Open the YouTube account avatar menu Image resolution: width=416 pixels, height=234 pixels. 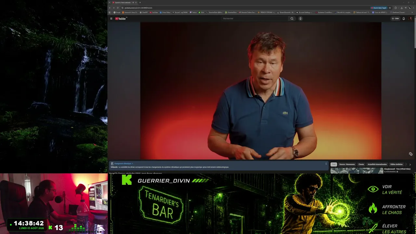(x=410, y=19)
